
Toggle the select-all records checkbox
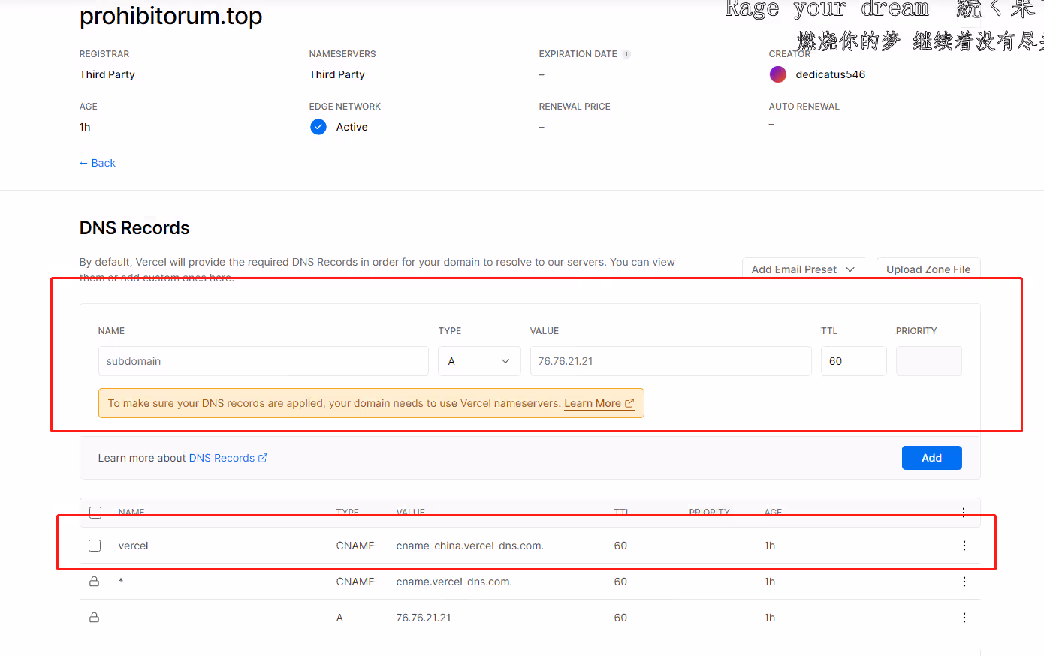click(95, 513)
